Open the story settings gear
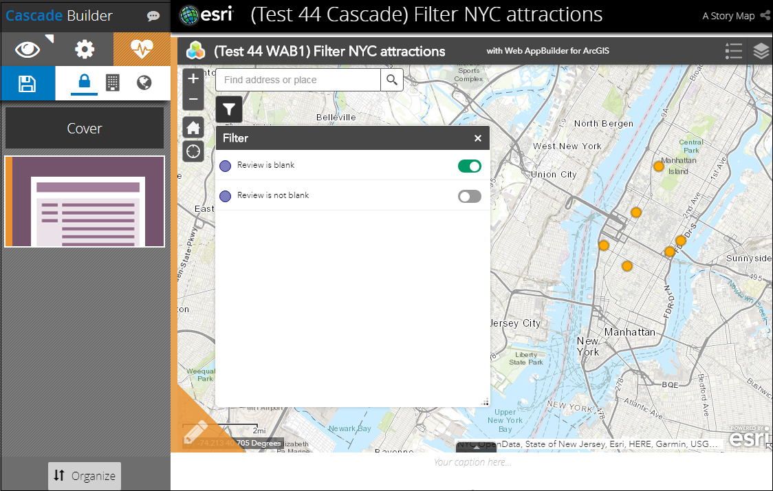This screenshot has height=491, width=773. point(85,50)
